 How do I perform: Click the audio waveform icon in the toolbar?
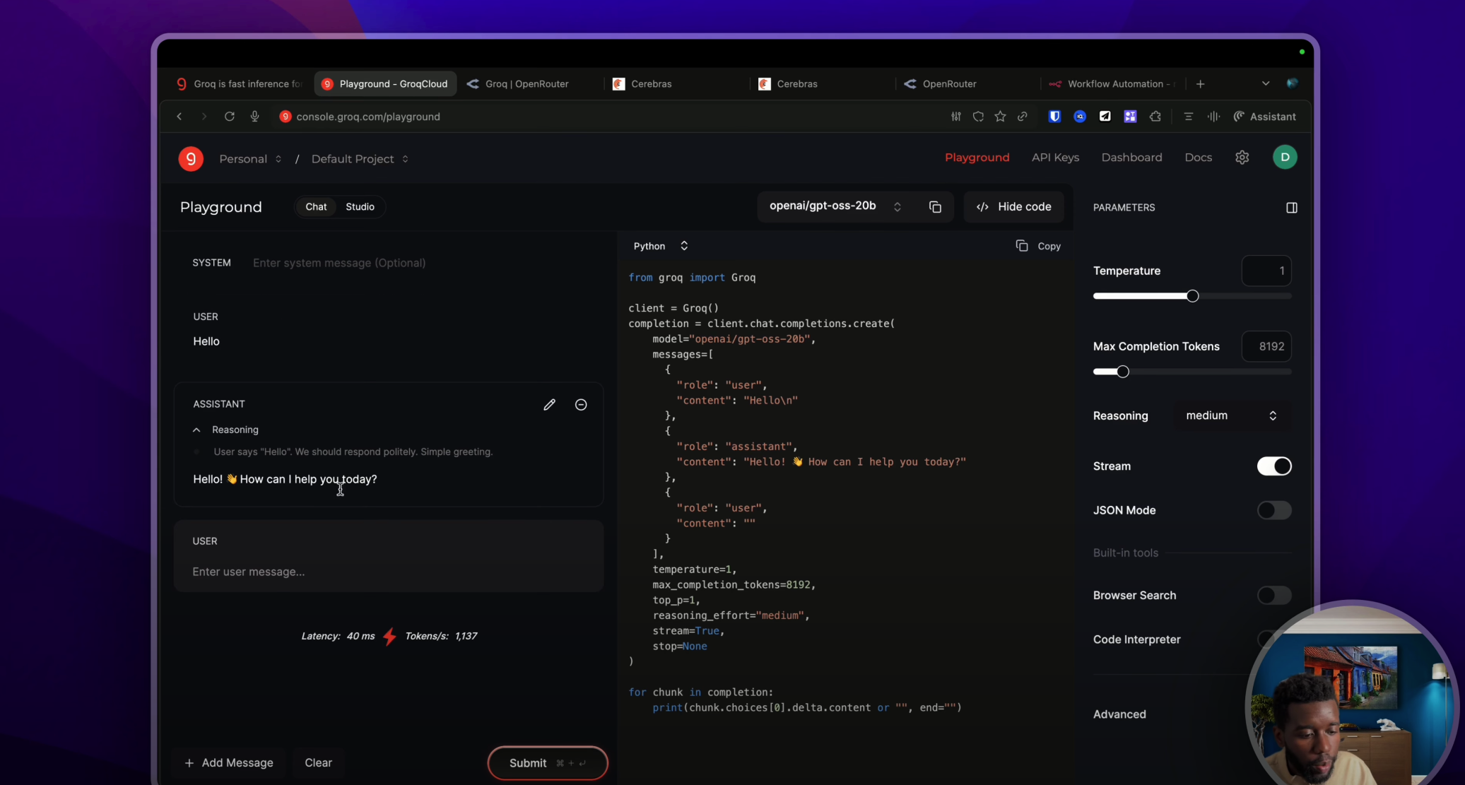tap(1213, 117)
